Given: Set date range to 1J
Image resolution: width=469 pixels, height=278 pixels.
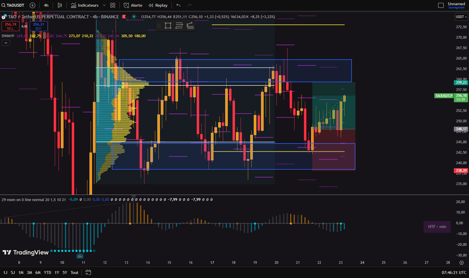Looking at the screenshot, I should [x=5, y=273].
